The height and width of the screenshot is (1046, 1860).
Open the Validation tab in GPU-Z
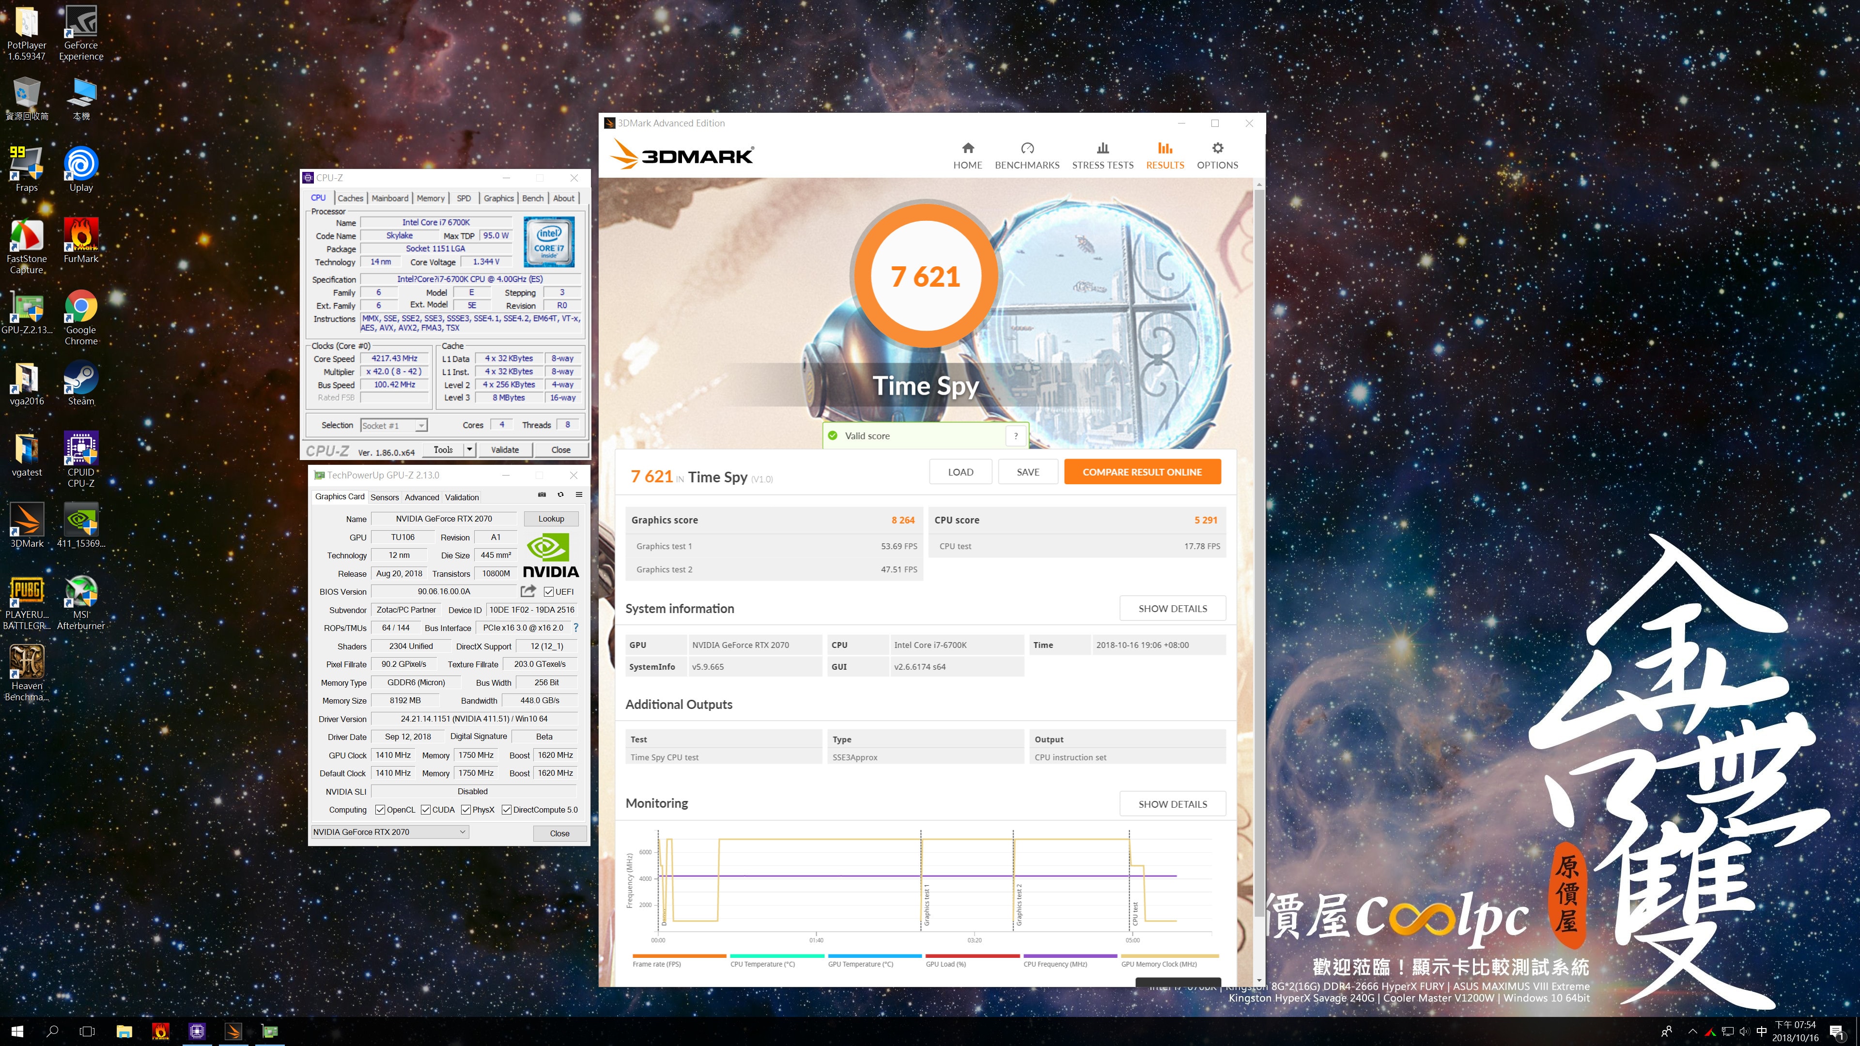[462, 497]
